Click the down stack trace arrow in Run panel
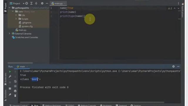 pyautogui.click(x=15, y=77)
